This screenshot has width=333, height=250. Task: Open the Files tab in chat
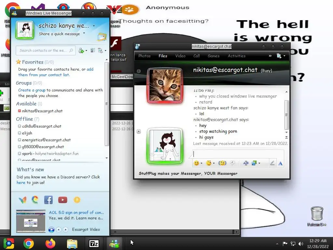click(x=163, y=56)
